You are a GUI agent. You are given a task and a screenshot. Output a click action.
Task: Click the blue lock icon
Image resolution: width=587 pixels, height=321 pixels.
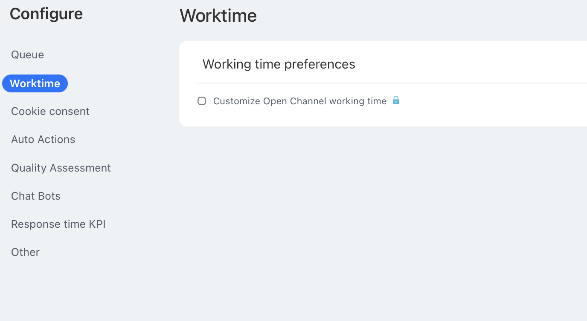(x=396, y=100)
